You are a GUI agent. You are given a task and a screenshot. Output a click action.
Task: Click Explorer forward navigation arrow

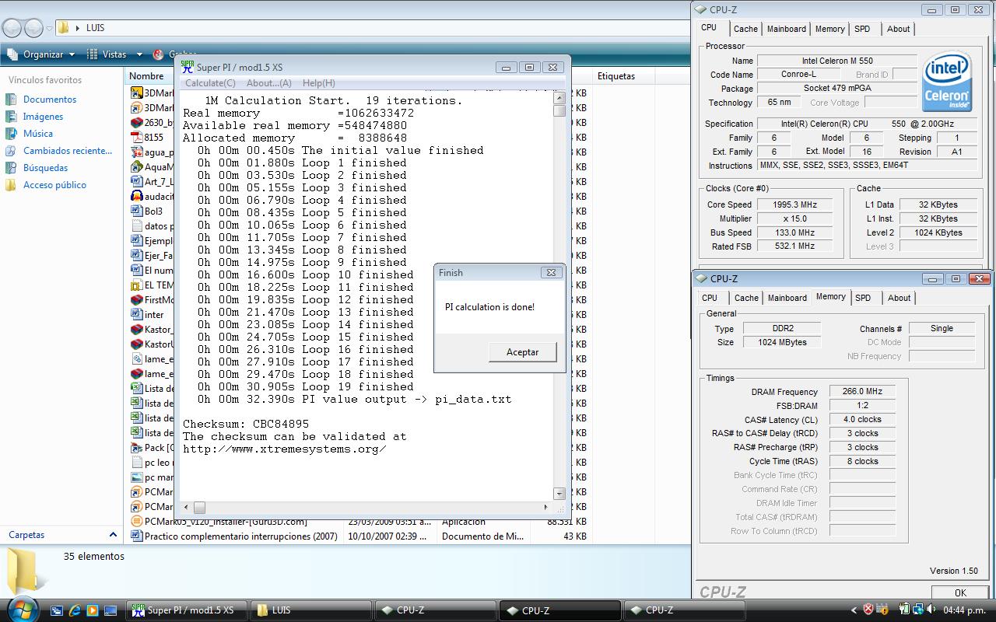point(33,29)
